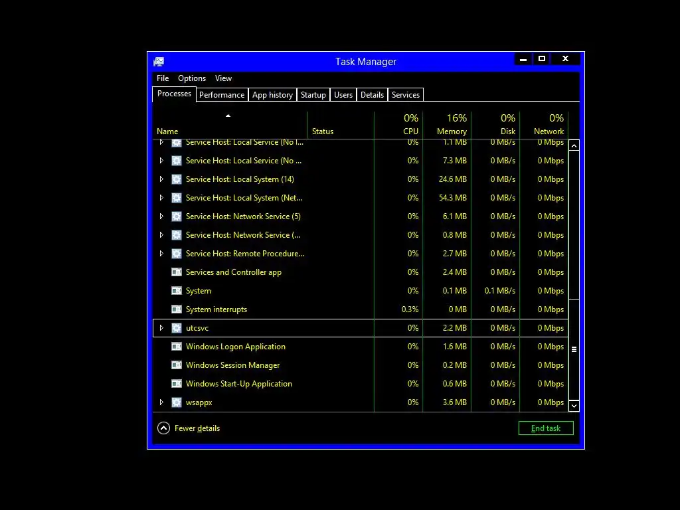Image resolution: width=680 pixels, height=510 pixels.
Task: Click the Service Host: Local Service (No ... 7.3 MB icon
Action: (x=177, y=161)
